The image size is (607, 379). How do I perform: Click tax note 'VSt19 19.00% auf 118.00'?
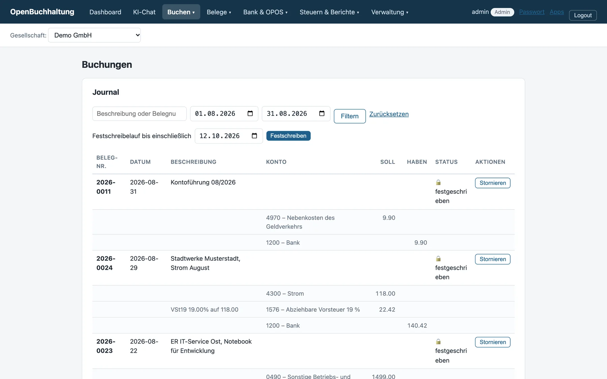204,310
